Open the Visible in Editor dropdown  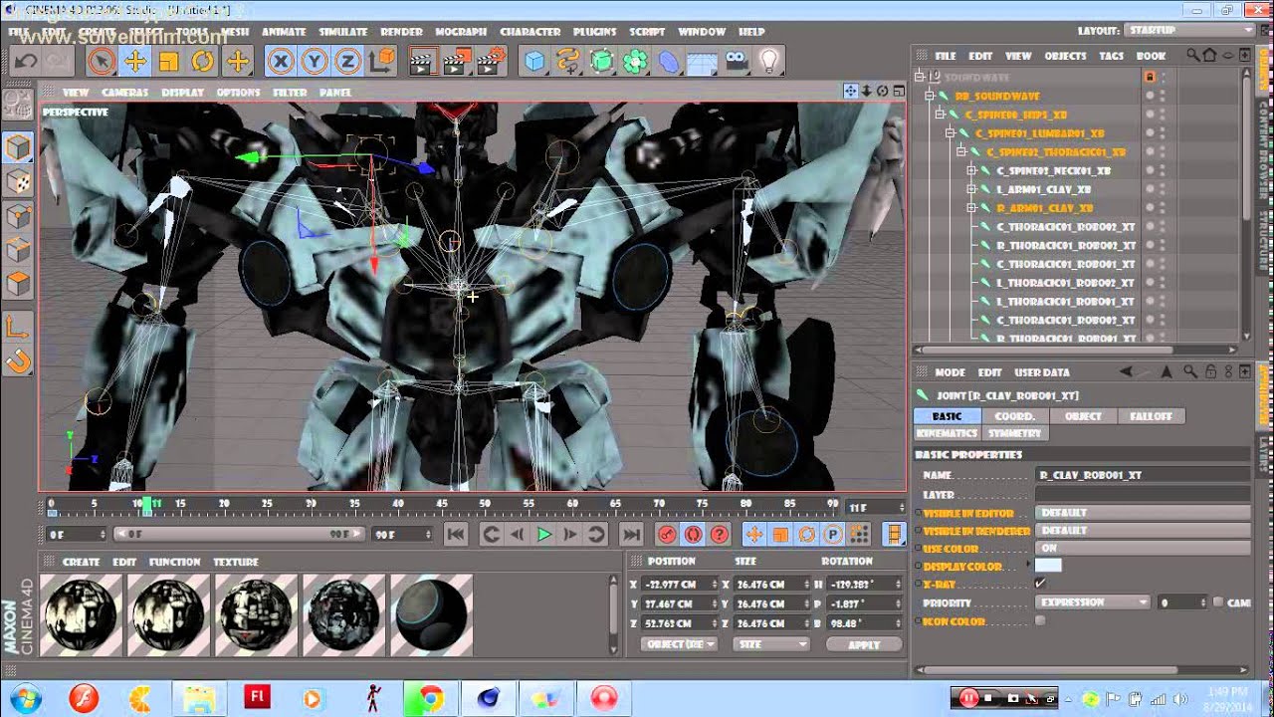pyautogui.click(x=1143, y=512)
